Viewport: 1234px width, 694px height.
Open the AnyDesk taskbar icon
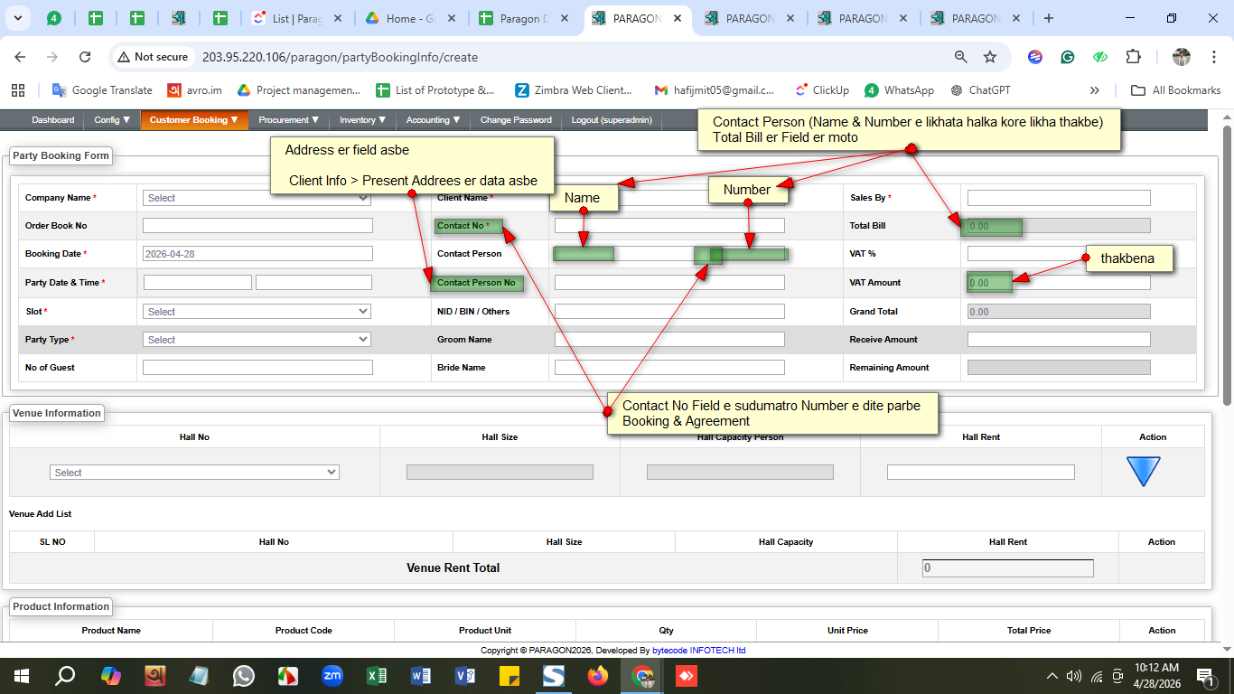point(687,676)
